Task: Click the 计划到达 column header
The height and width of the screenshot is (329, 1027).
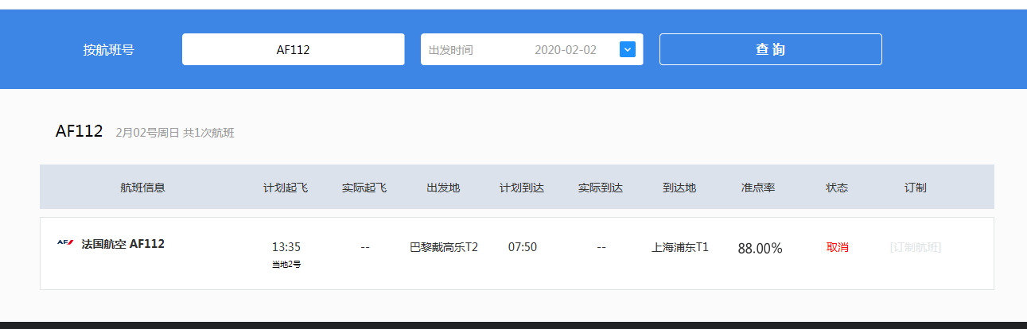Action: (x=522, y=188)
